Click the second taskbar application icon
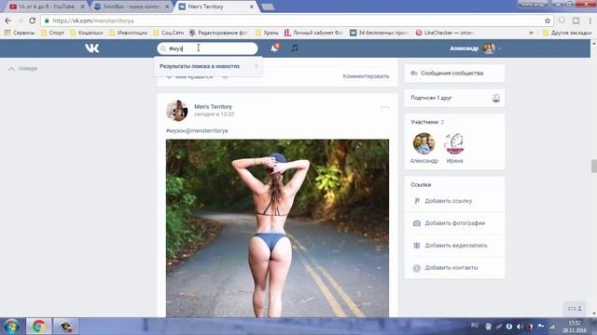This screenshot has width=597, height=335. 66,327
